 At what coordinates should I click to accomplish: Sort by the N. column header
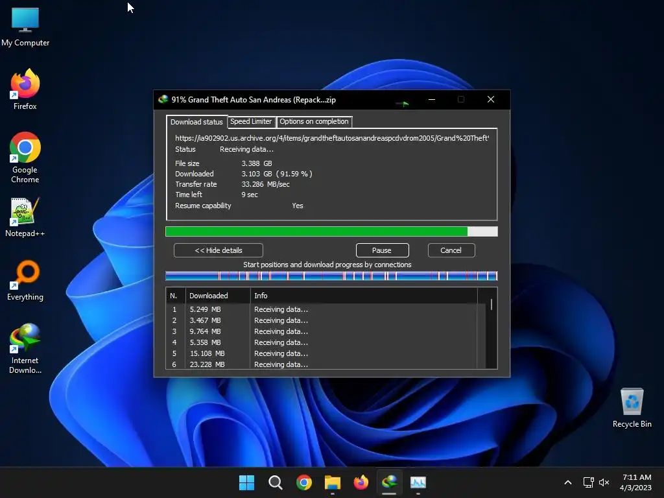[175, 296]
